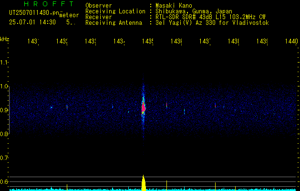This screenshot has height=191, width=300.
Task: Click the observer name Masaki Kano
Action: 174,6
